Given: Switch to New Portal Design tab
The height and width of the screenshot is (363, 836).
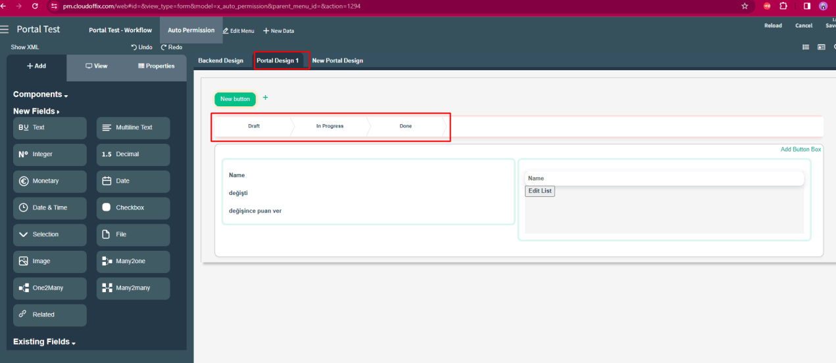Looking at the screenshot, I should (337, 60).
